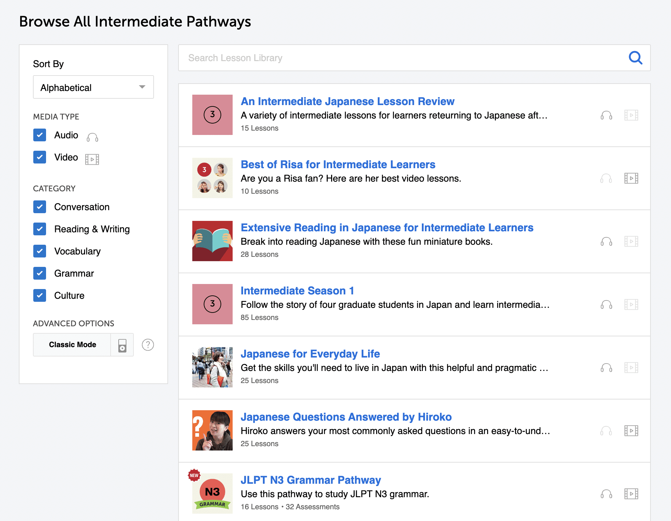
Task: Click video icon for Best of Risa row
Action: click(631, 178)
